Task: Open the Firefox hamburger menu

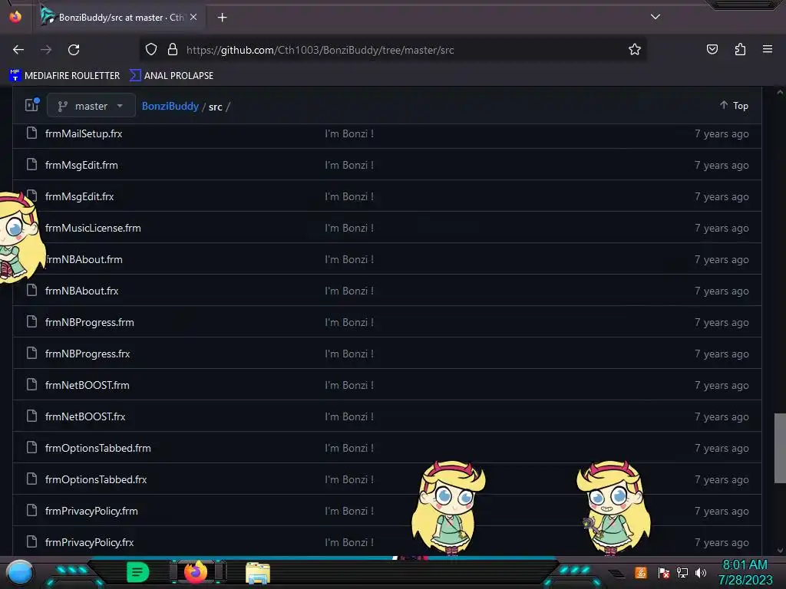Action: pyautogui.click(x=767, y=49)
